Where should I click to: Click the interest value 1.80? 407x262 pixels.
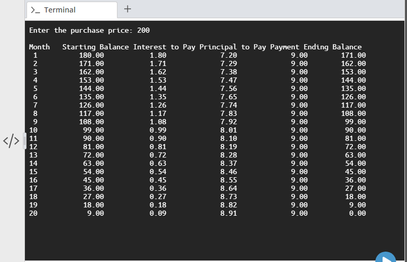(x=158, y=55)
